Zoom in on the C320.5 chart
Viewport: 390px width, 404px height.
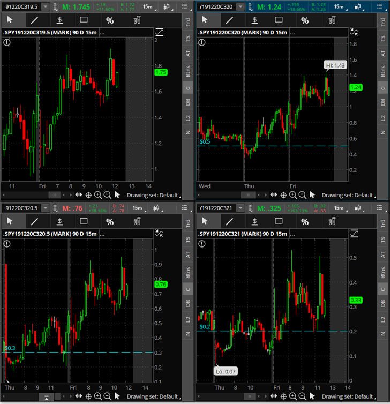coord(98,396)
